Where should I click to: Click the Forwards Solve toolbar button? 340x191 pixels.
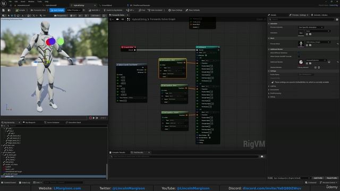38,10
